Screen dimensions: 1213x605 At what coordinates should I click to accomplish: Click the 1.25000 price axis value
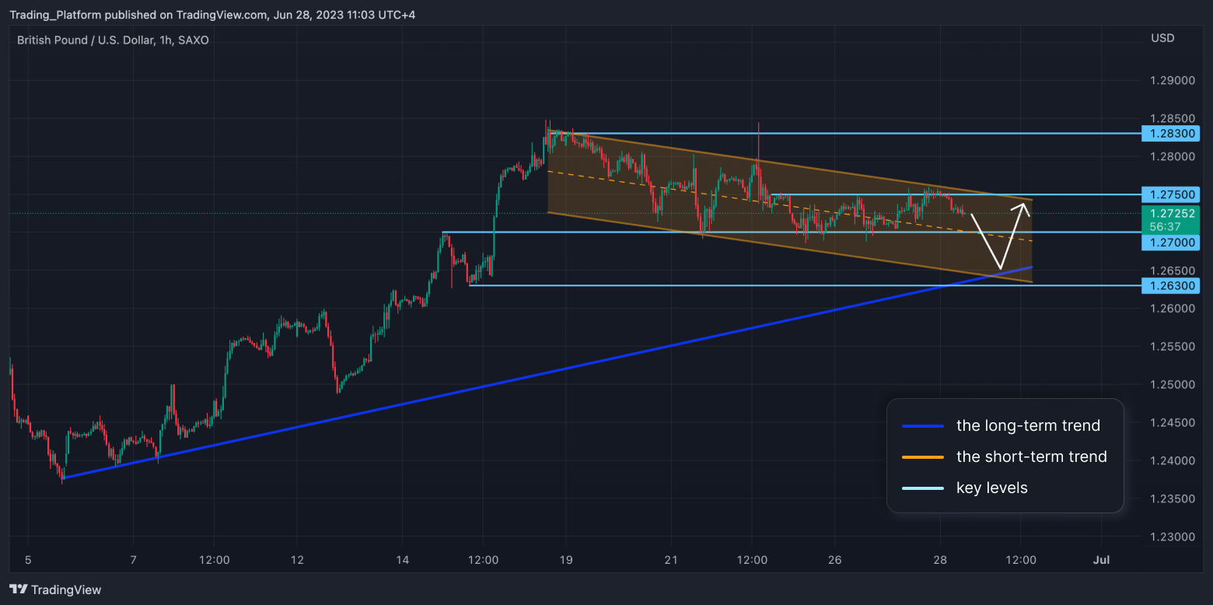[x=1173, y=385]
